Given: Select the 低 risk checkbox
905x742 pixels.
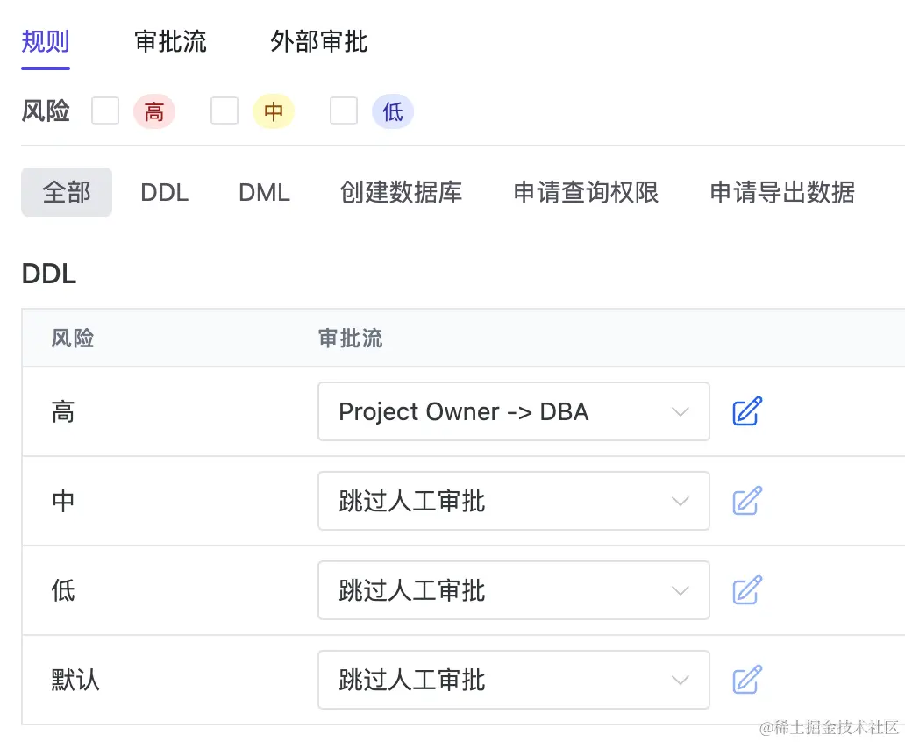Looking at the screenshot, I should (344, 111).
